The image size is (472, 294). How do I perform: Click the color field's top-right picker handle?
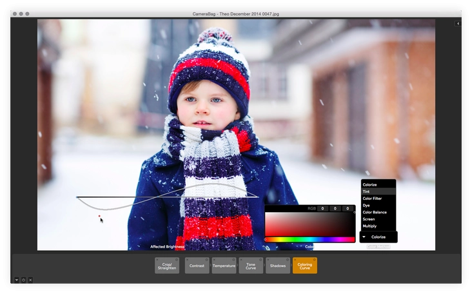[x=355, y=212]
